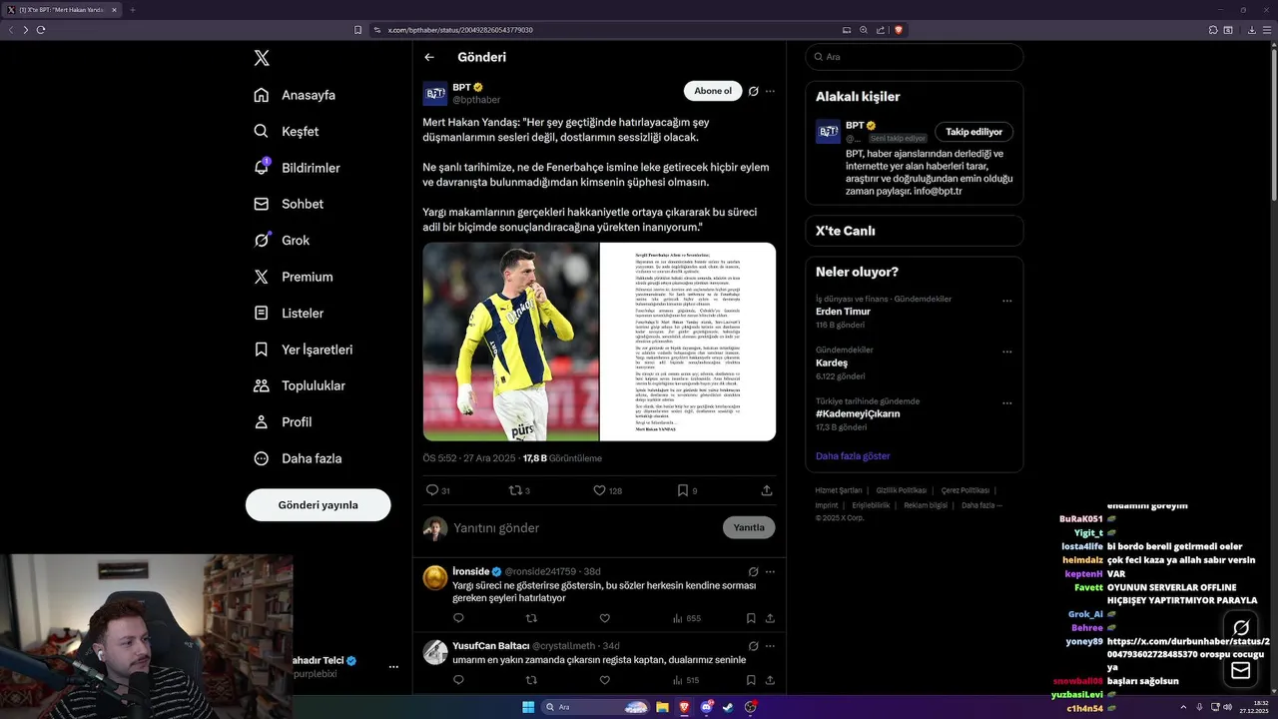
Task: Open the X logo home icon
Action: pyautogui.click(x=262, y=58)
